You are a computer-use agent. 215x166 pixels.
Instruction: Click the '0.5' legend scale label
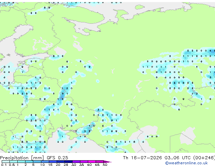click(x=12, y=165)
